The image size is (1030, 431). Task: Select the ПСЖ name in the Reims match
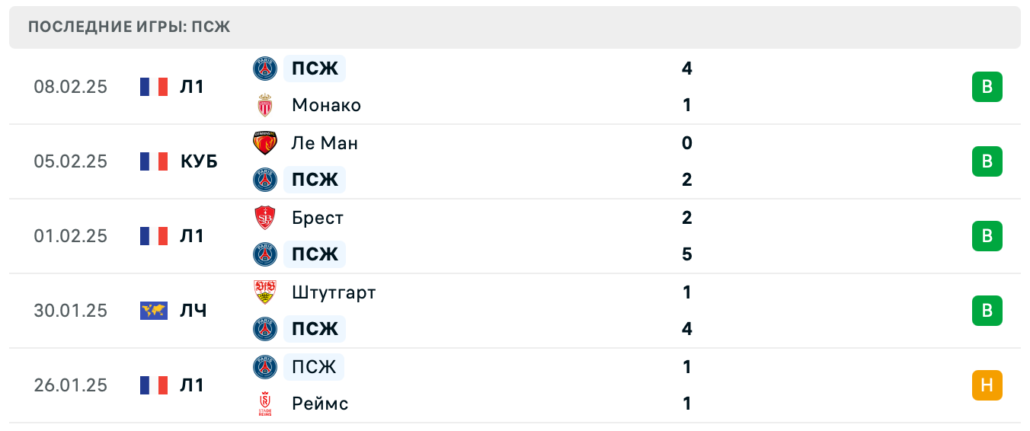click(x=314, y=367)
